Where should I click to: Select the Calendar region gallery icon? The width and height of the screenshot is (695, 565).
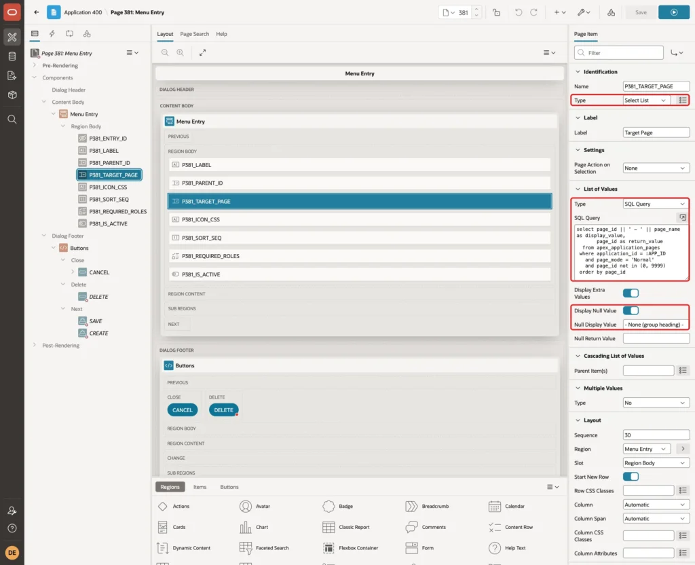click(x=494, y=506)
